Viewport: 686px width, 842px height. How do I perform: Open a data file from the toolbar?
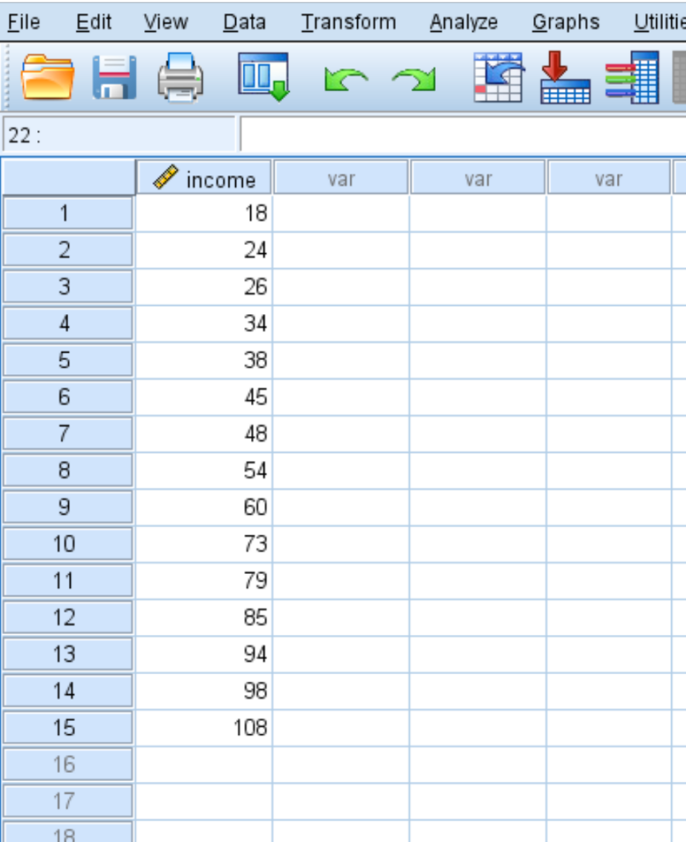[49, 78]
